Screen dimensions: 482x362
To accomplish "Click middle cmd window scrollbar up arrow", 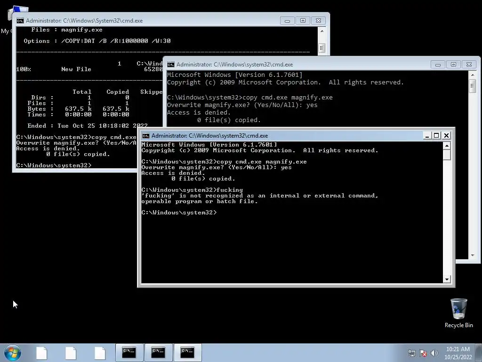I will pos(473,75).
